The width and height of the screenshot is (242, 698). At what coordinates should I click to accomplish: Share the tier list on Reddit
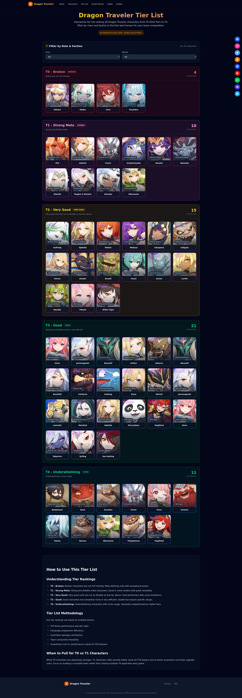(237, 60)
